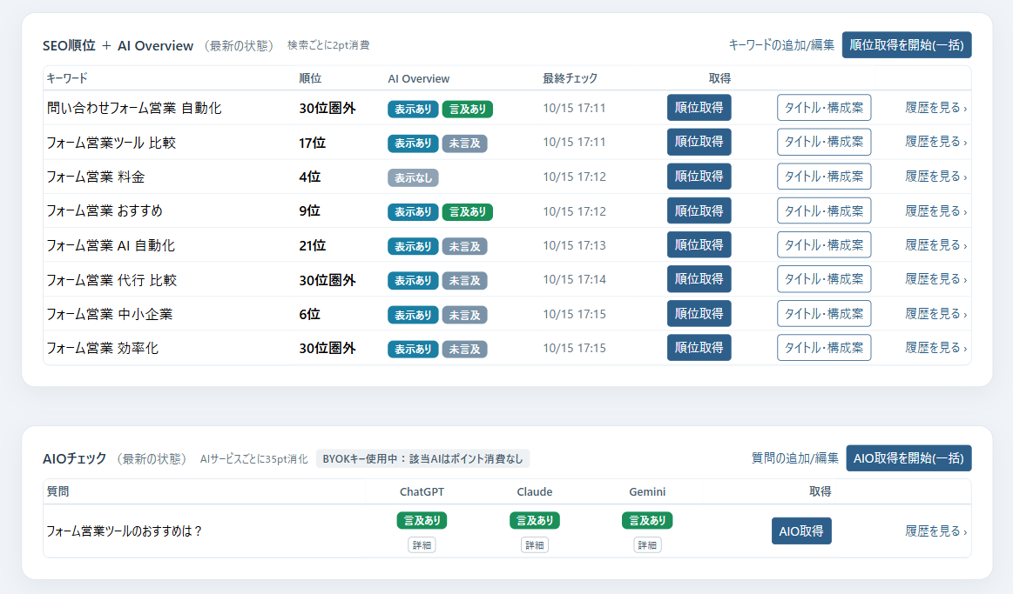This screenshot has height=594, width=1013.
Task: View 履歴を見る for フォーム営業ツール 比較
Action: [935, 142]
